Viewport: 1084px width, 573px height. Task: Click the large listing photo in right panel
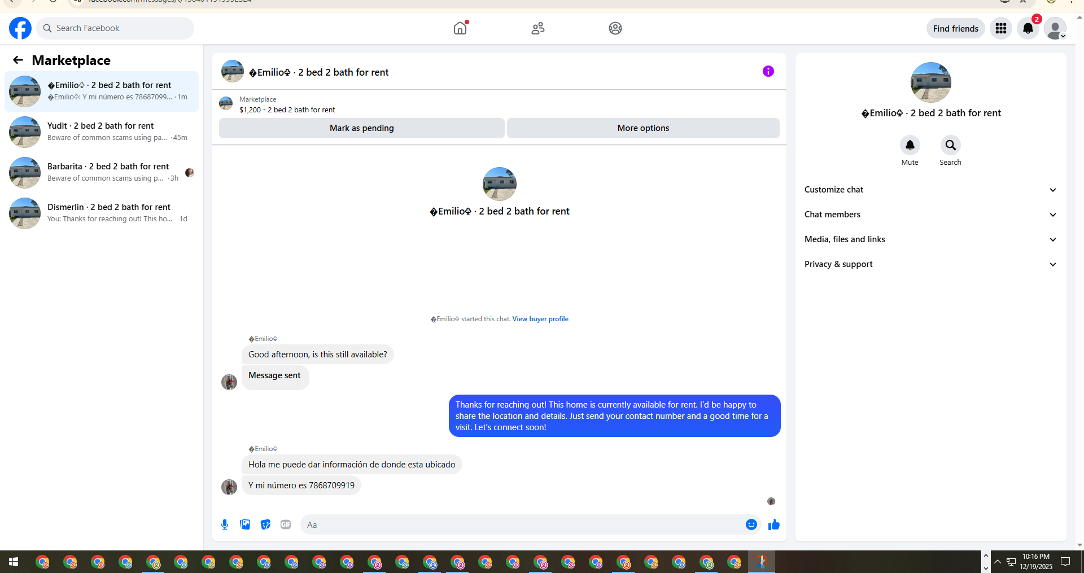931,82
